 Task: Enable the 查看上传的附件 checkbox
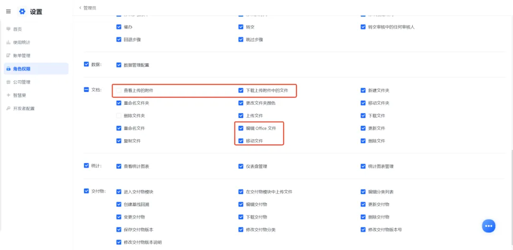pos(119,90)
